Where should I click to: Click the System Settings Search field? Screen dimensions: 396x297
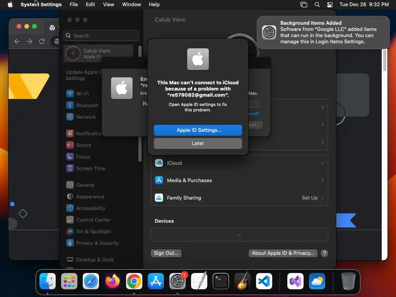pos(101,36)
